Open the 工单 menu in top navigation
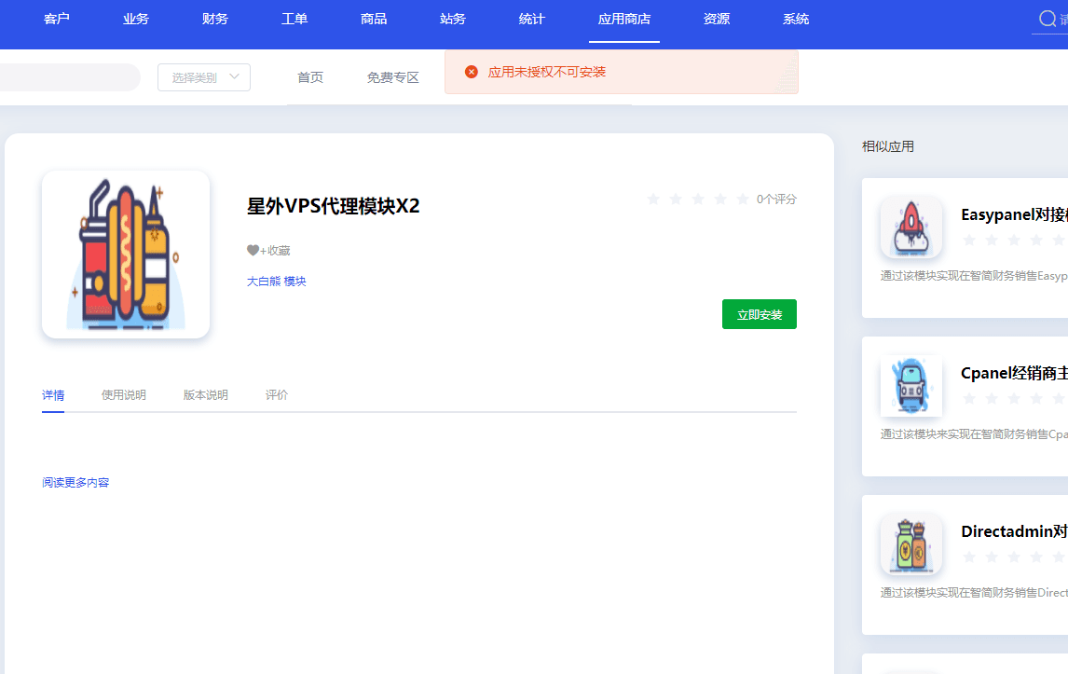The height and width of the screenshot is (674, 1068). pyautogui.click(x=294, y=19)
